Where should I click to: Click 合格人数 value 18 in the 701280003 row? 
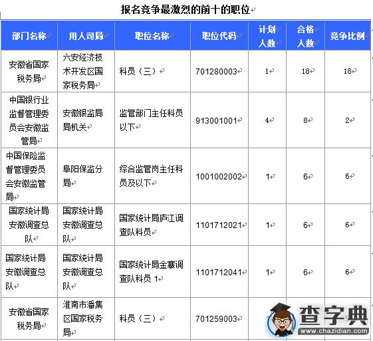point(306,71)
